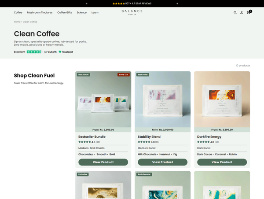Click Stability Blend rating stars

[144, 142]
